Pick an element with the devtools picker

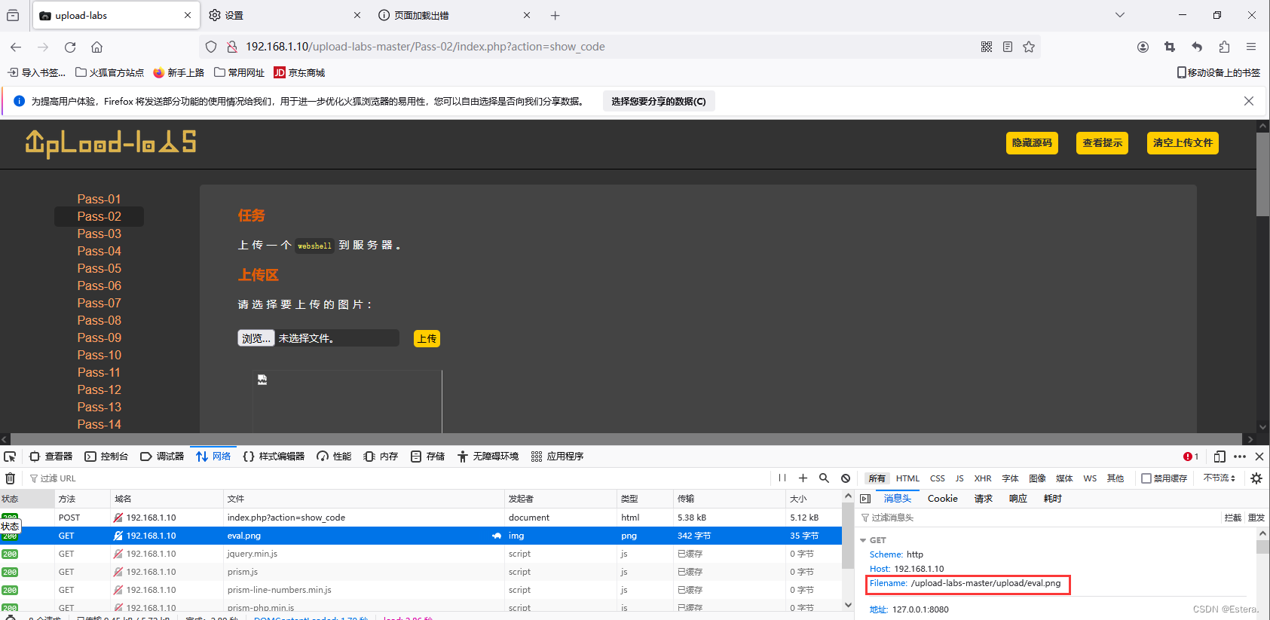tap(10, 457)
